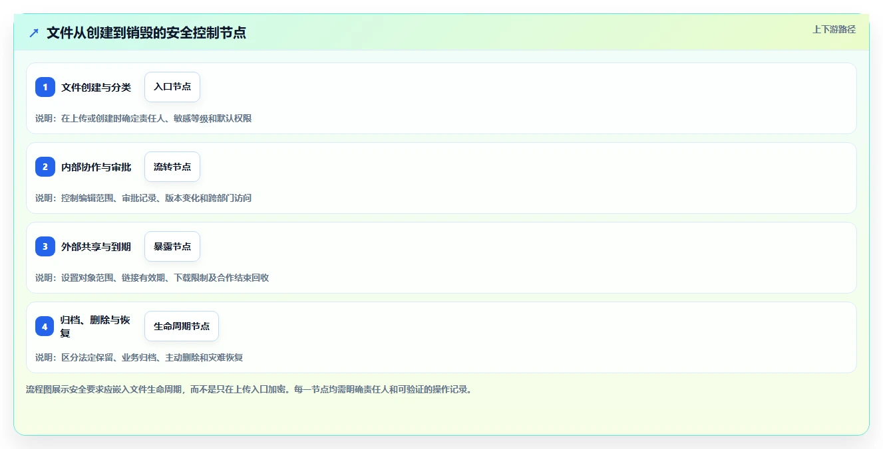
Task: Click step number 2 badge
Action: (45, 167)
